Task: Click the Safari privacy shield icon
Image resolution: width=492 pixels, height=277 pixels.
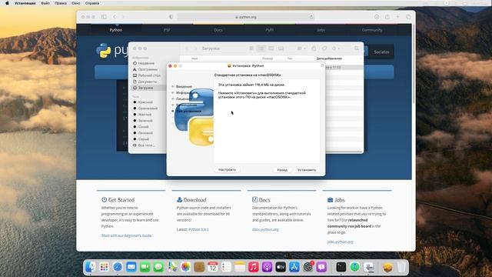Action: tap(171, 17)
